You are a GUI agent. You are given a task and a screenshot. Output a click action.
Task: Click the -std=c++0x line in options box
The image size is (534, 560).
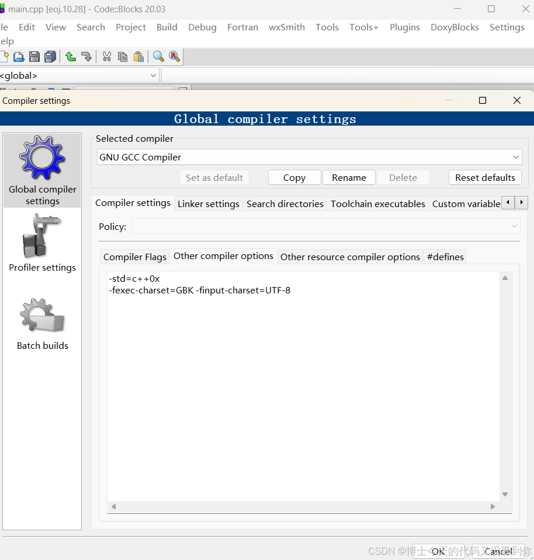[x=134, y=279]
